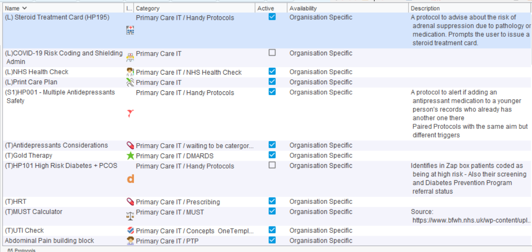Select (T)Antidepressants Considerations protocol
Image resolution: width=532 pixels, height=252 pixels.
point(56,145)
